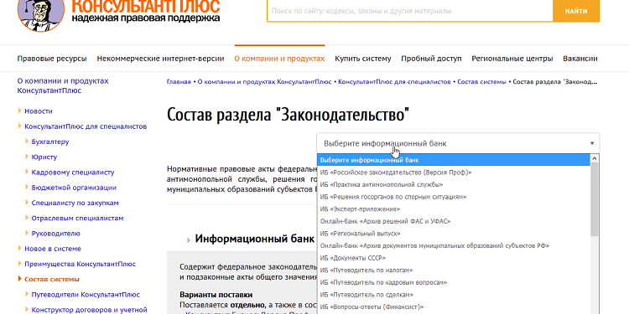The image size is (629, 314).
Task: Click the dropdown arrow of information bank selector
Action: 592,143
